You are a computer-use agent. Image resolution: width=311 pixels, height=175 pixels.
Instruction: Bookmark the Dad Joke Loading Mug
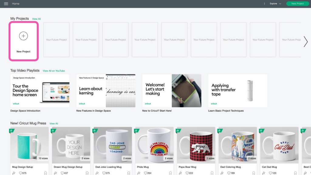pyautogui.click(x=129, y=173)
